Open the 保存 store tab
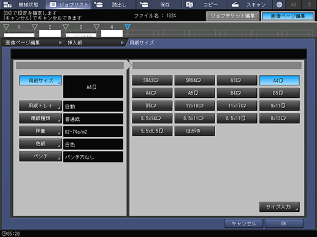The height and width of the screenshot is (237, 317). coord(159,4)
